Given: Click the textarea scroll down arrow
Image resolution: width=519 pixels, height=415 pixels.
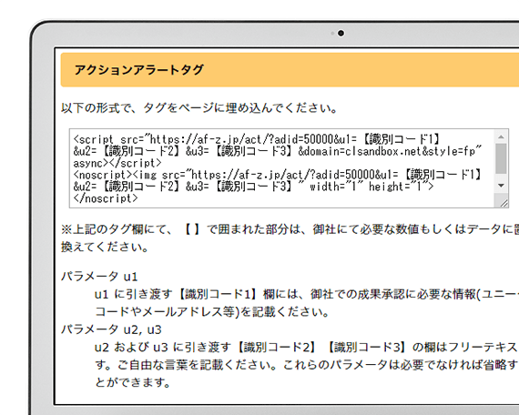Looking at the screenshot, I should [501, 186].
